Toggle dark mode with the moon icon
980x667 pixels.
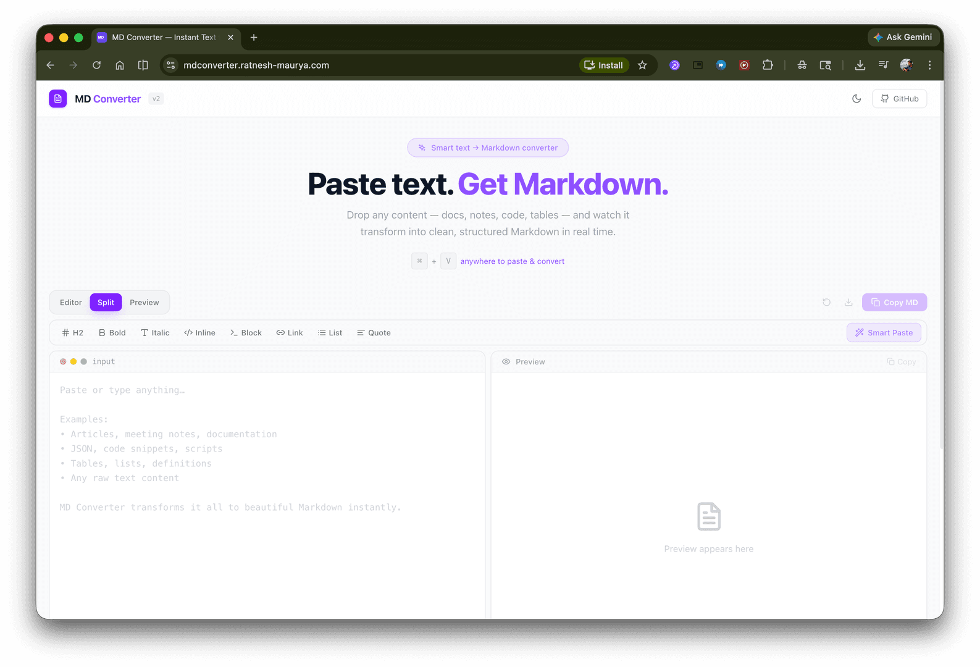pos(856,99)
